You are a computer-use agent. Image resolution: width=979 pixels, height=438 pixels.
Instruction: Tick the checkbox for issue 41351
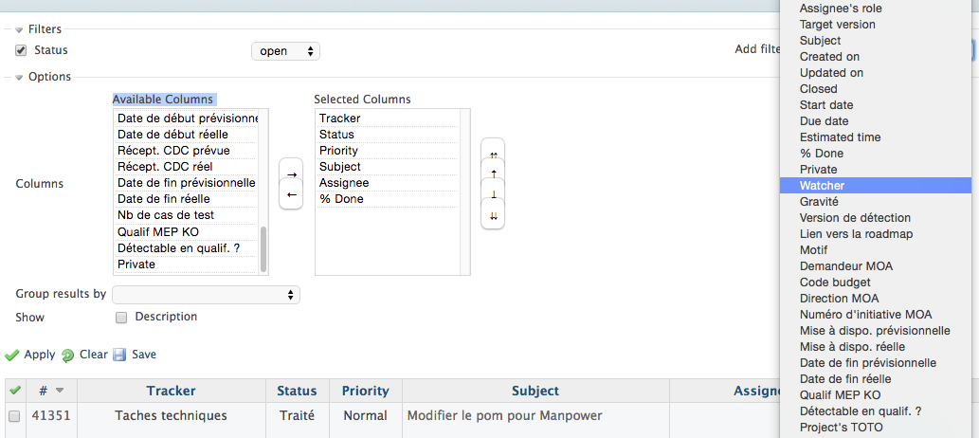point(14,416)
